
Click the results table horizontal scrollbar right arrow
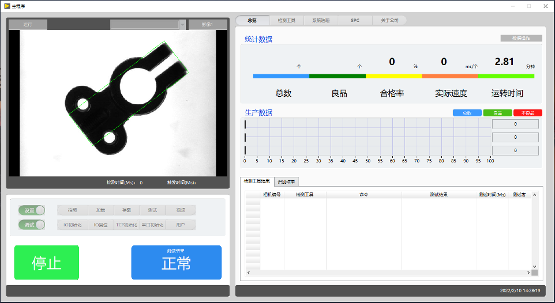click(x=527, y=272)
